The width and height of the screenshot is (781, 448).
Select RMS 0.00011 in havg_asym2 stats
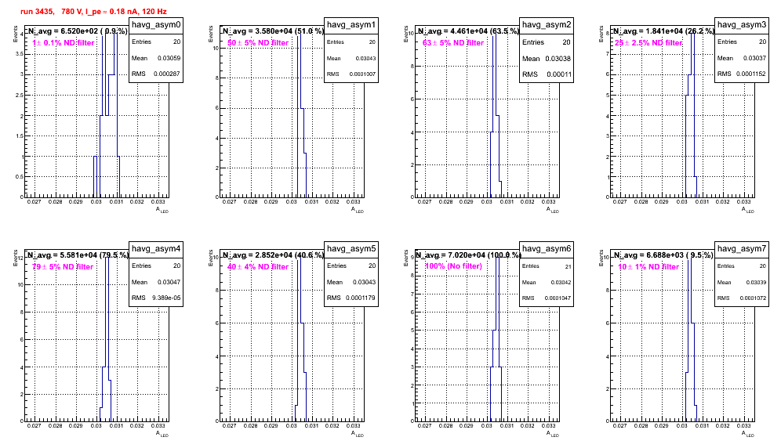click(547, 74)
